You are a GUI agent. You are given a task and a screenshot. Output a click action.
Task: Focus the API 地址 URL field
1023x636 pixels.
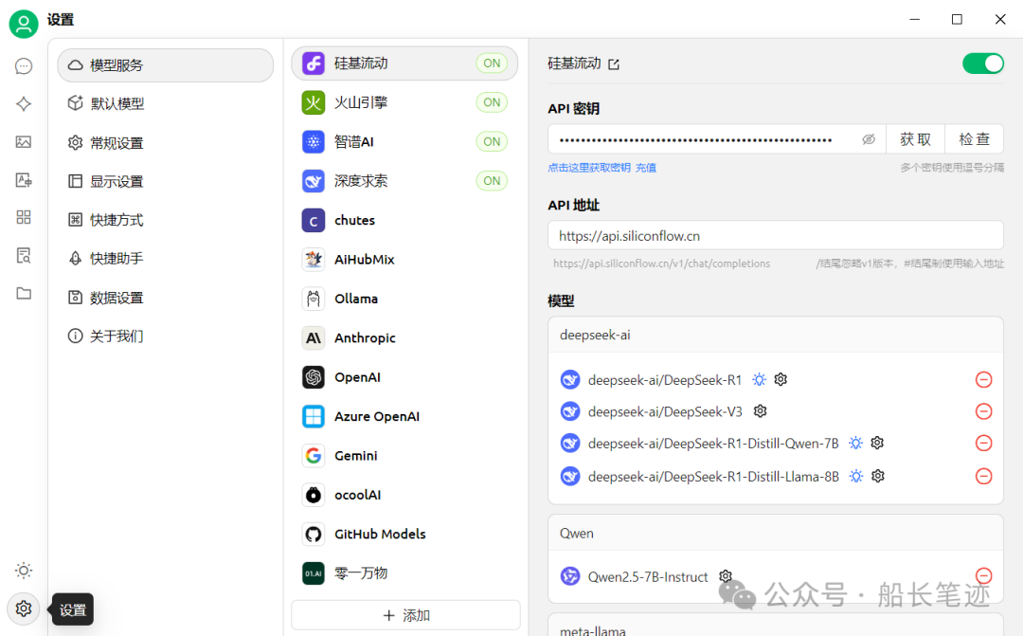776,236
